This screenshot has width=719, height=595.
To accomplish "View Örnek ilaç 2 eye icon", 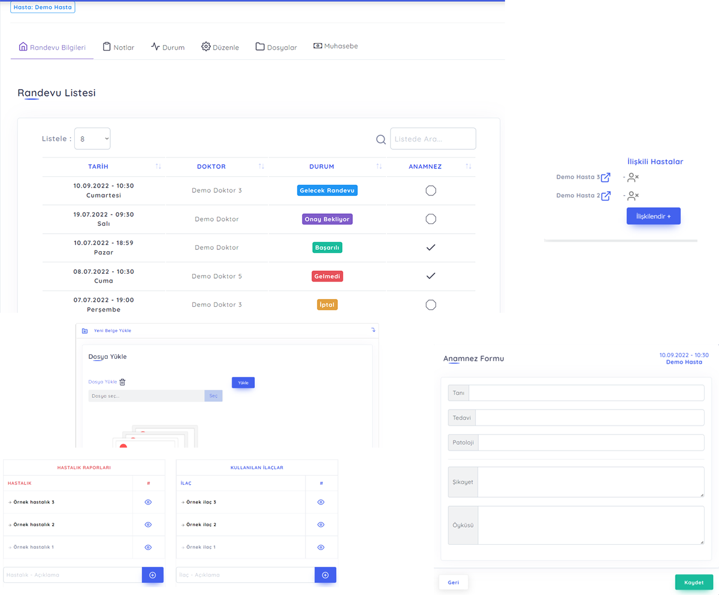I will click(321, 525).
